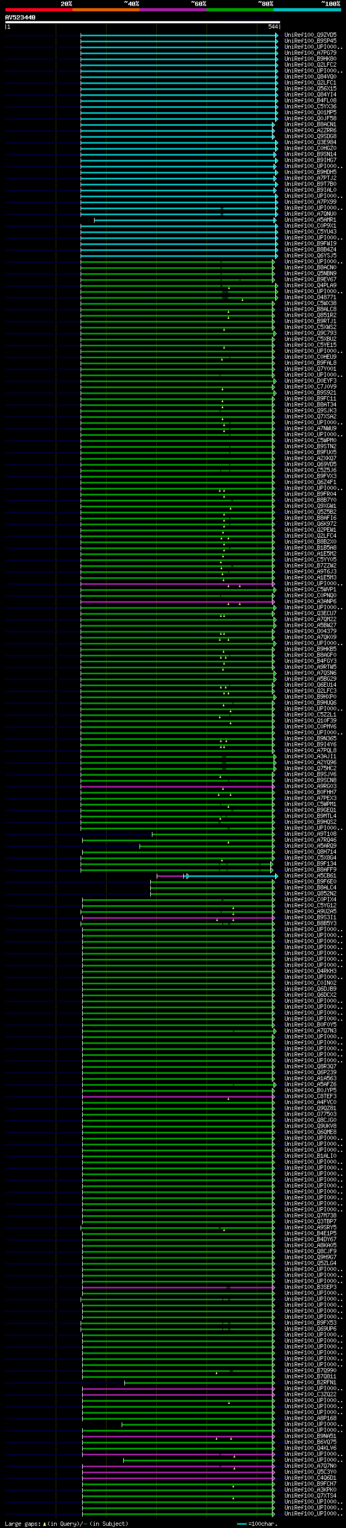Select UniRef100_Q3E984 entry

pyautogui.click(x=310, y=142)
